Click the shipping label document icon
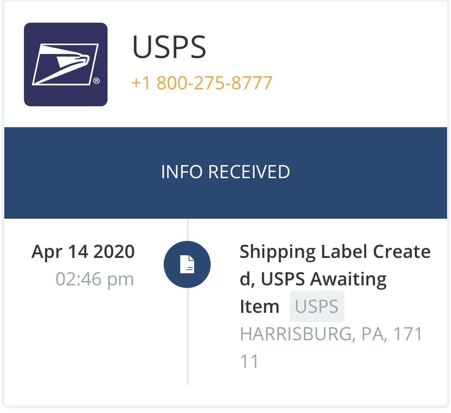Viewport: 451px width, 413px height. (187, 264)
